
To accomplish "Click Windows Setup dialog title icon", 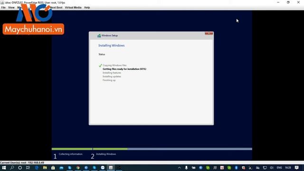I will pos(99,36).
